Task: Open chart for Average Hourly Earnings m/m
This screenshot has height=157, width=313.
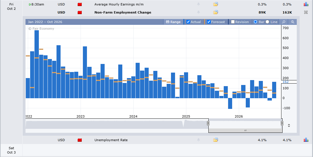Action: tap(306, 4)
